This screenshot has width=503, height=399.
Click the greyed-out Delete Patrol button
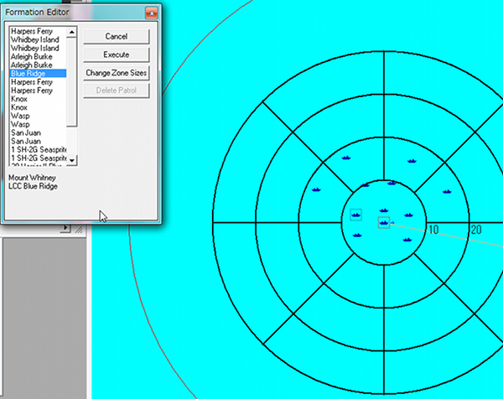click(x=117, y=91)
